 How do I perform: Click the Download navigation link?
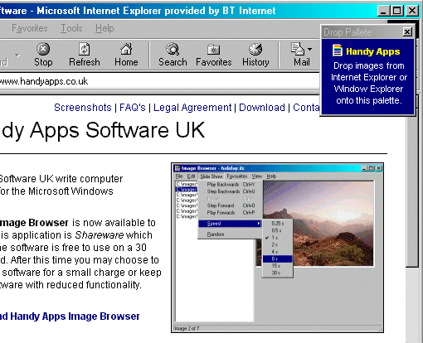262,108
